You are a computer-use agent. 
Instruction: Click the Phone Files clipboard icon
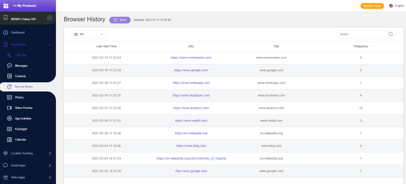6,45
